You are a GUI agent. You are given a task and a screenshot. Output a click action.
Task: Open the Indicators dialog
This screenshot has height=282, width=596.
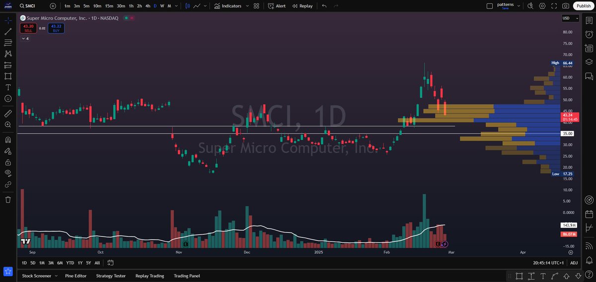click(228, 6)
